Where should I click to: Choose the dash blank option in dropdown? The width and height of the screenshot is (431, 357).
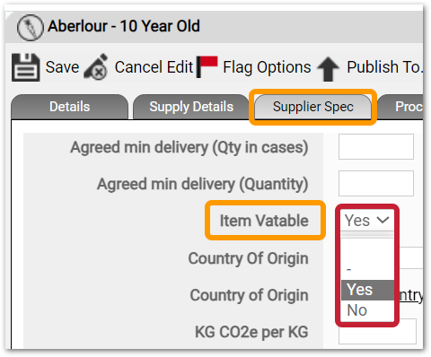367,269
